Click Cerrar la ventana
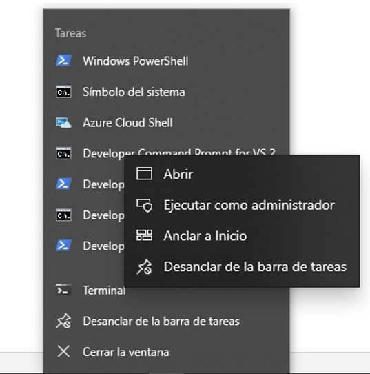The height and width of the screenshot is (374, 370). [x=166, y=352]
